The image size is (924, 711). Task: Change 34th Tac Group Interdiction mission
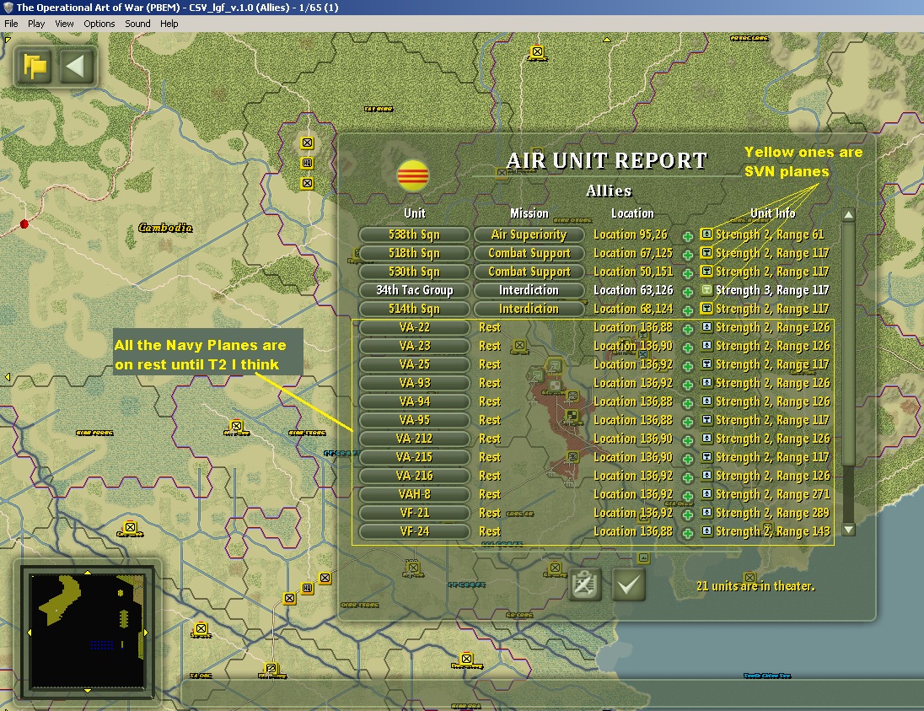coord(529,290)
